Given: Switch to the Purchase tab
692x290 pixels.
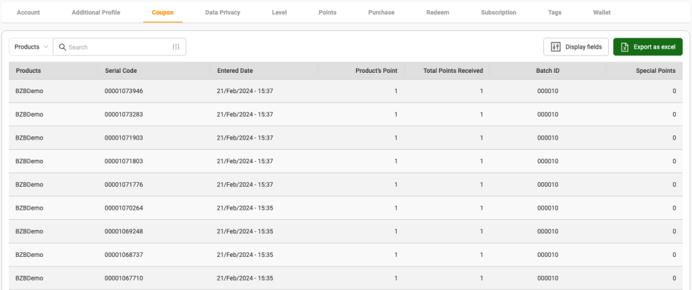Looking at the screenshot, I should click(382, 12).
